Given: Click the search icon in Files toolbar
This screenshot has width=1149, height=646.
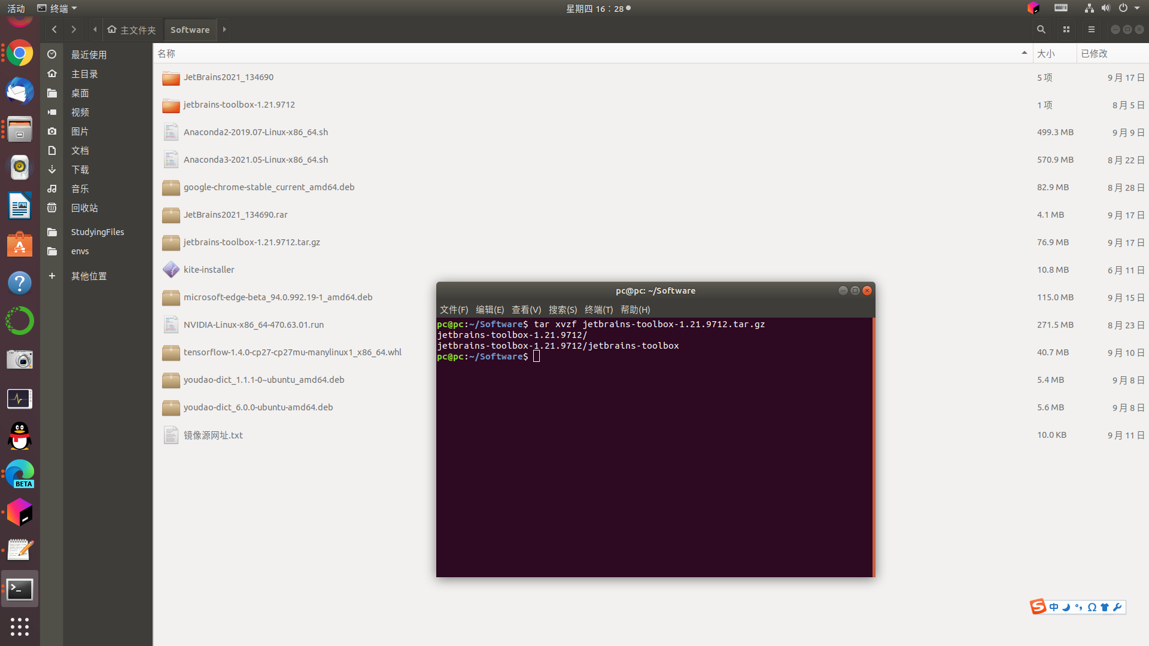Looking at the screenshot, I should tap(1041, 29).
